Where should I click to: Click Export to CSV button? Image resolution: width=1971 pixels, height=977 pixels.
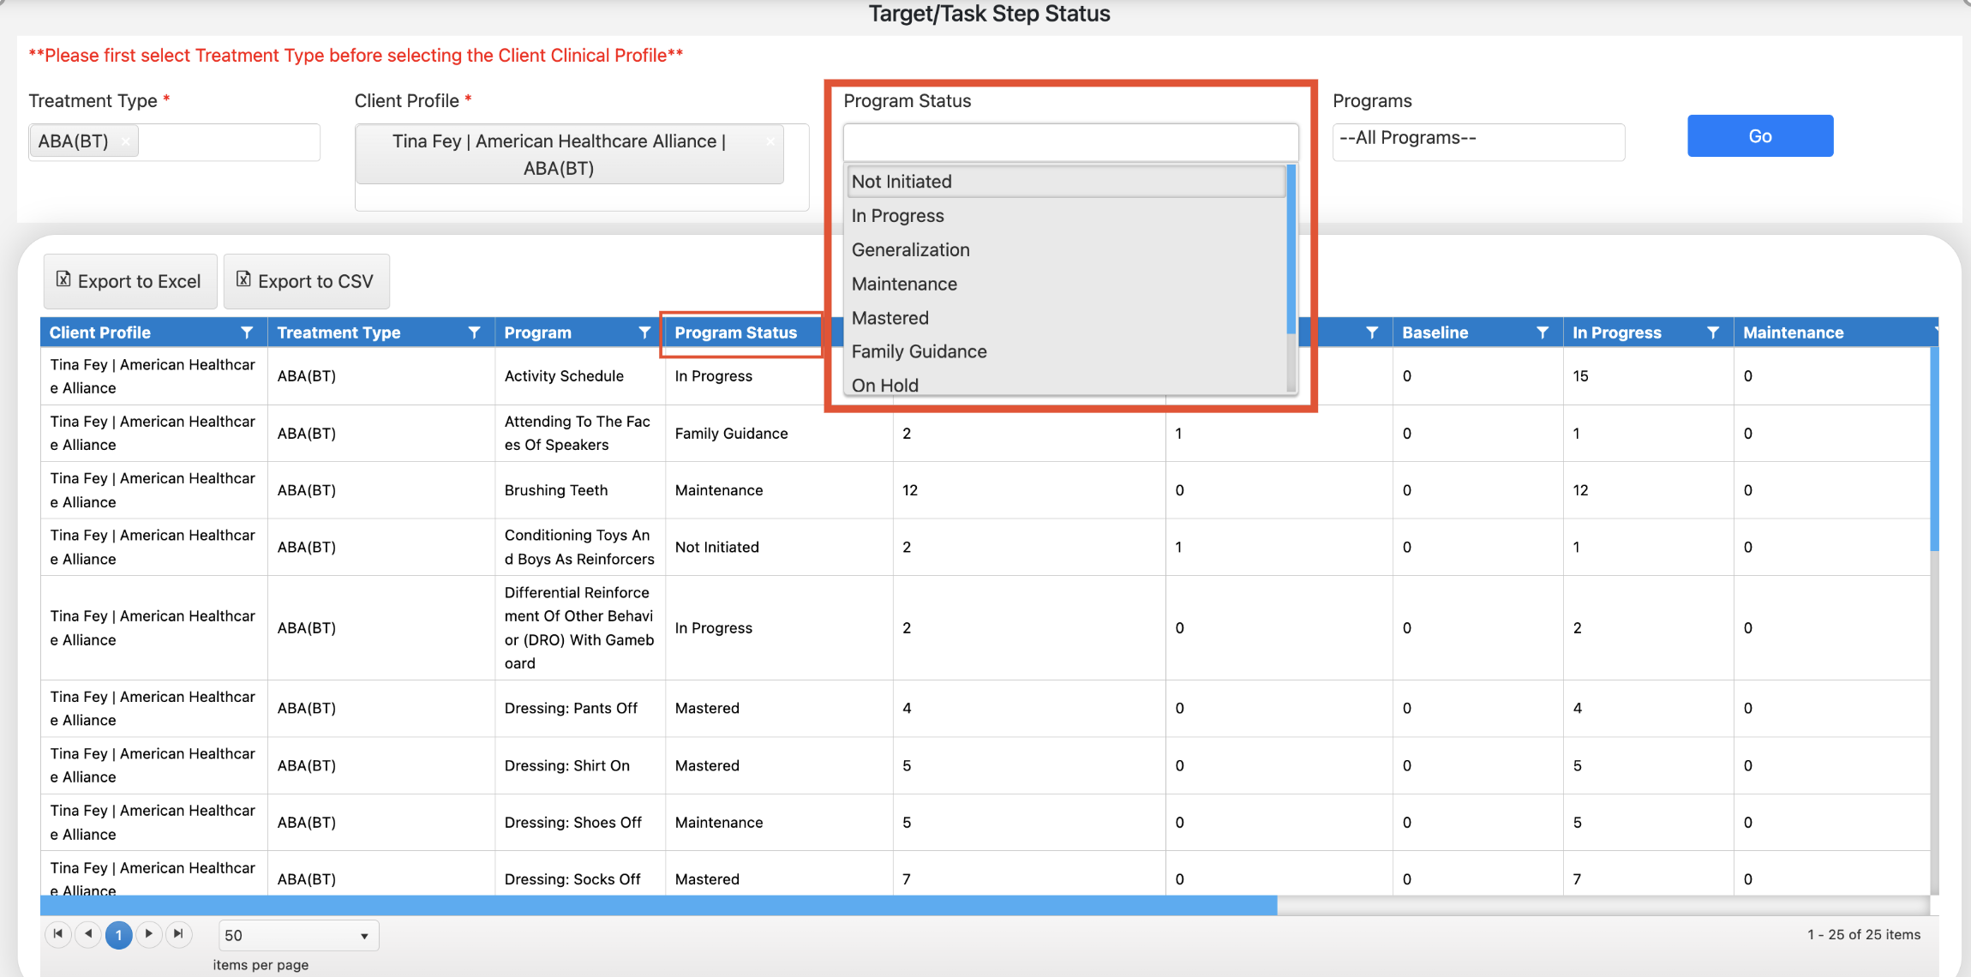point(306,281)
